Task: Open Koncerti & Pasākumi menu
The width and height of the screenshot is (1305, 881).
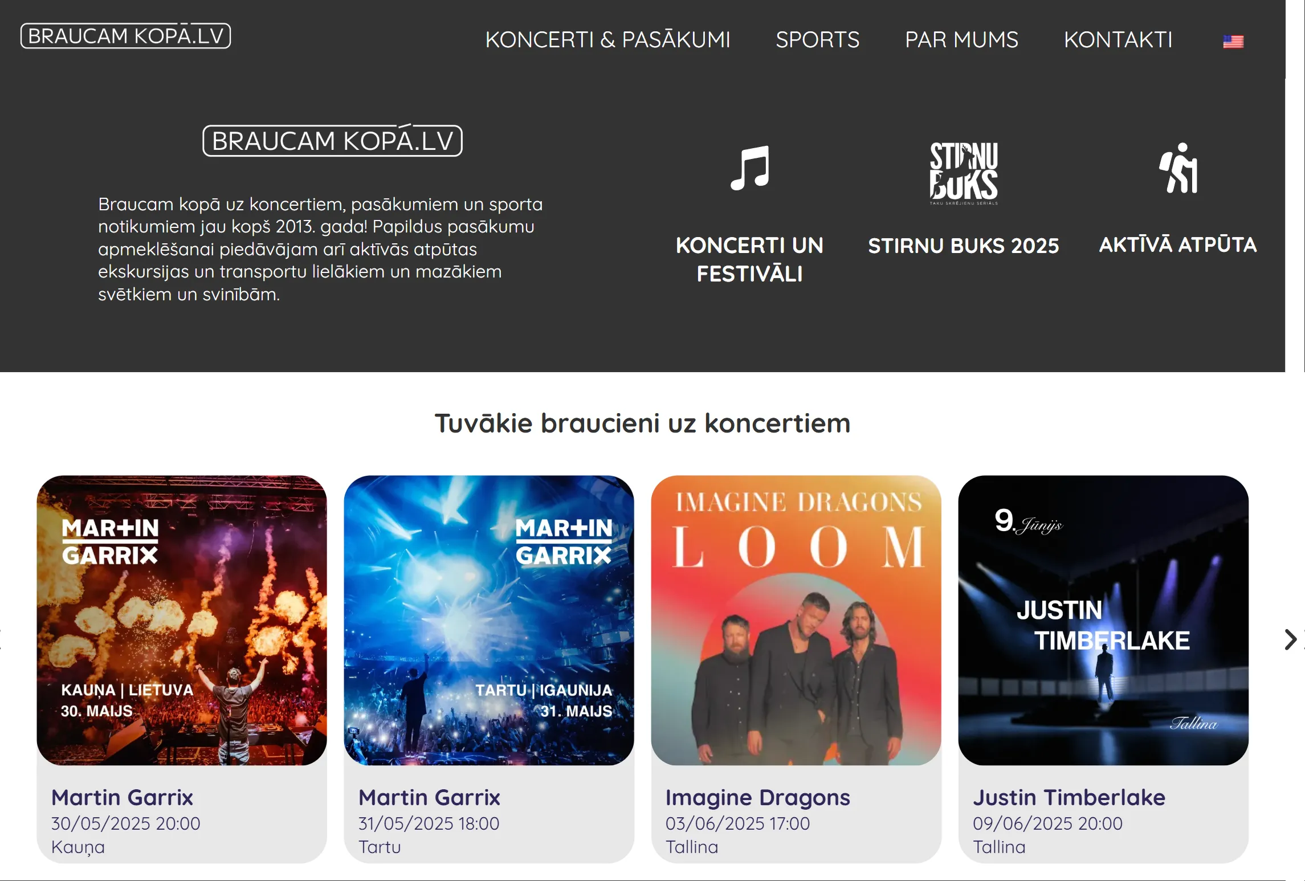Action: click(x=607, y=40)
